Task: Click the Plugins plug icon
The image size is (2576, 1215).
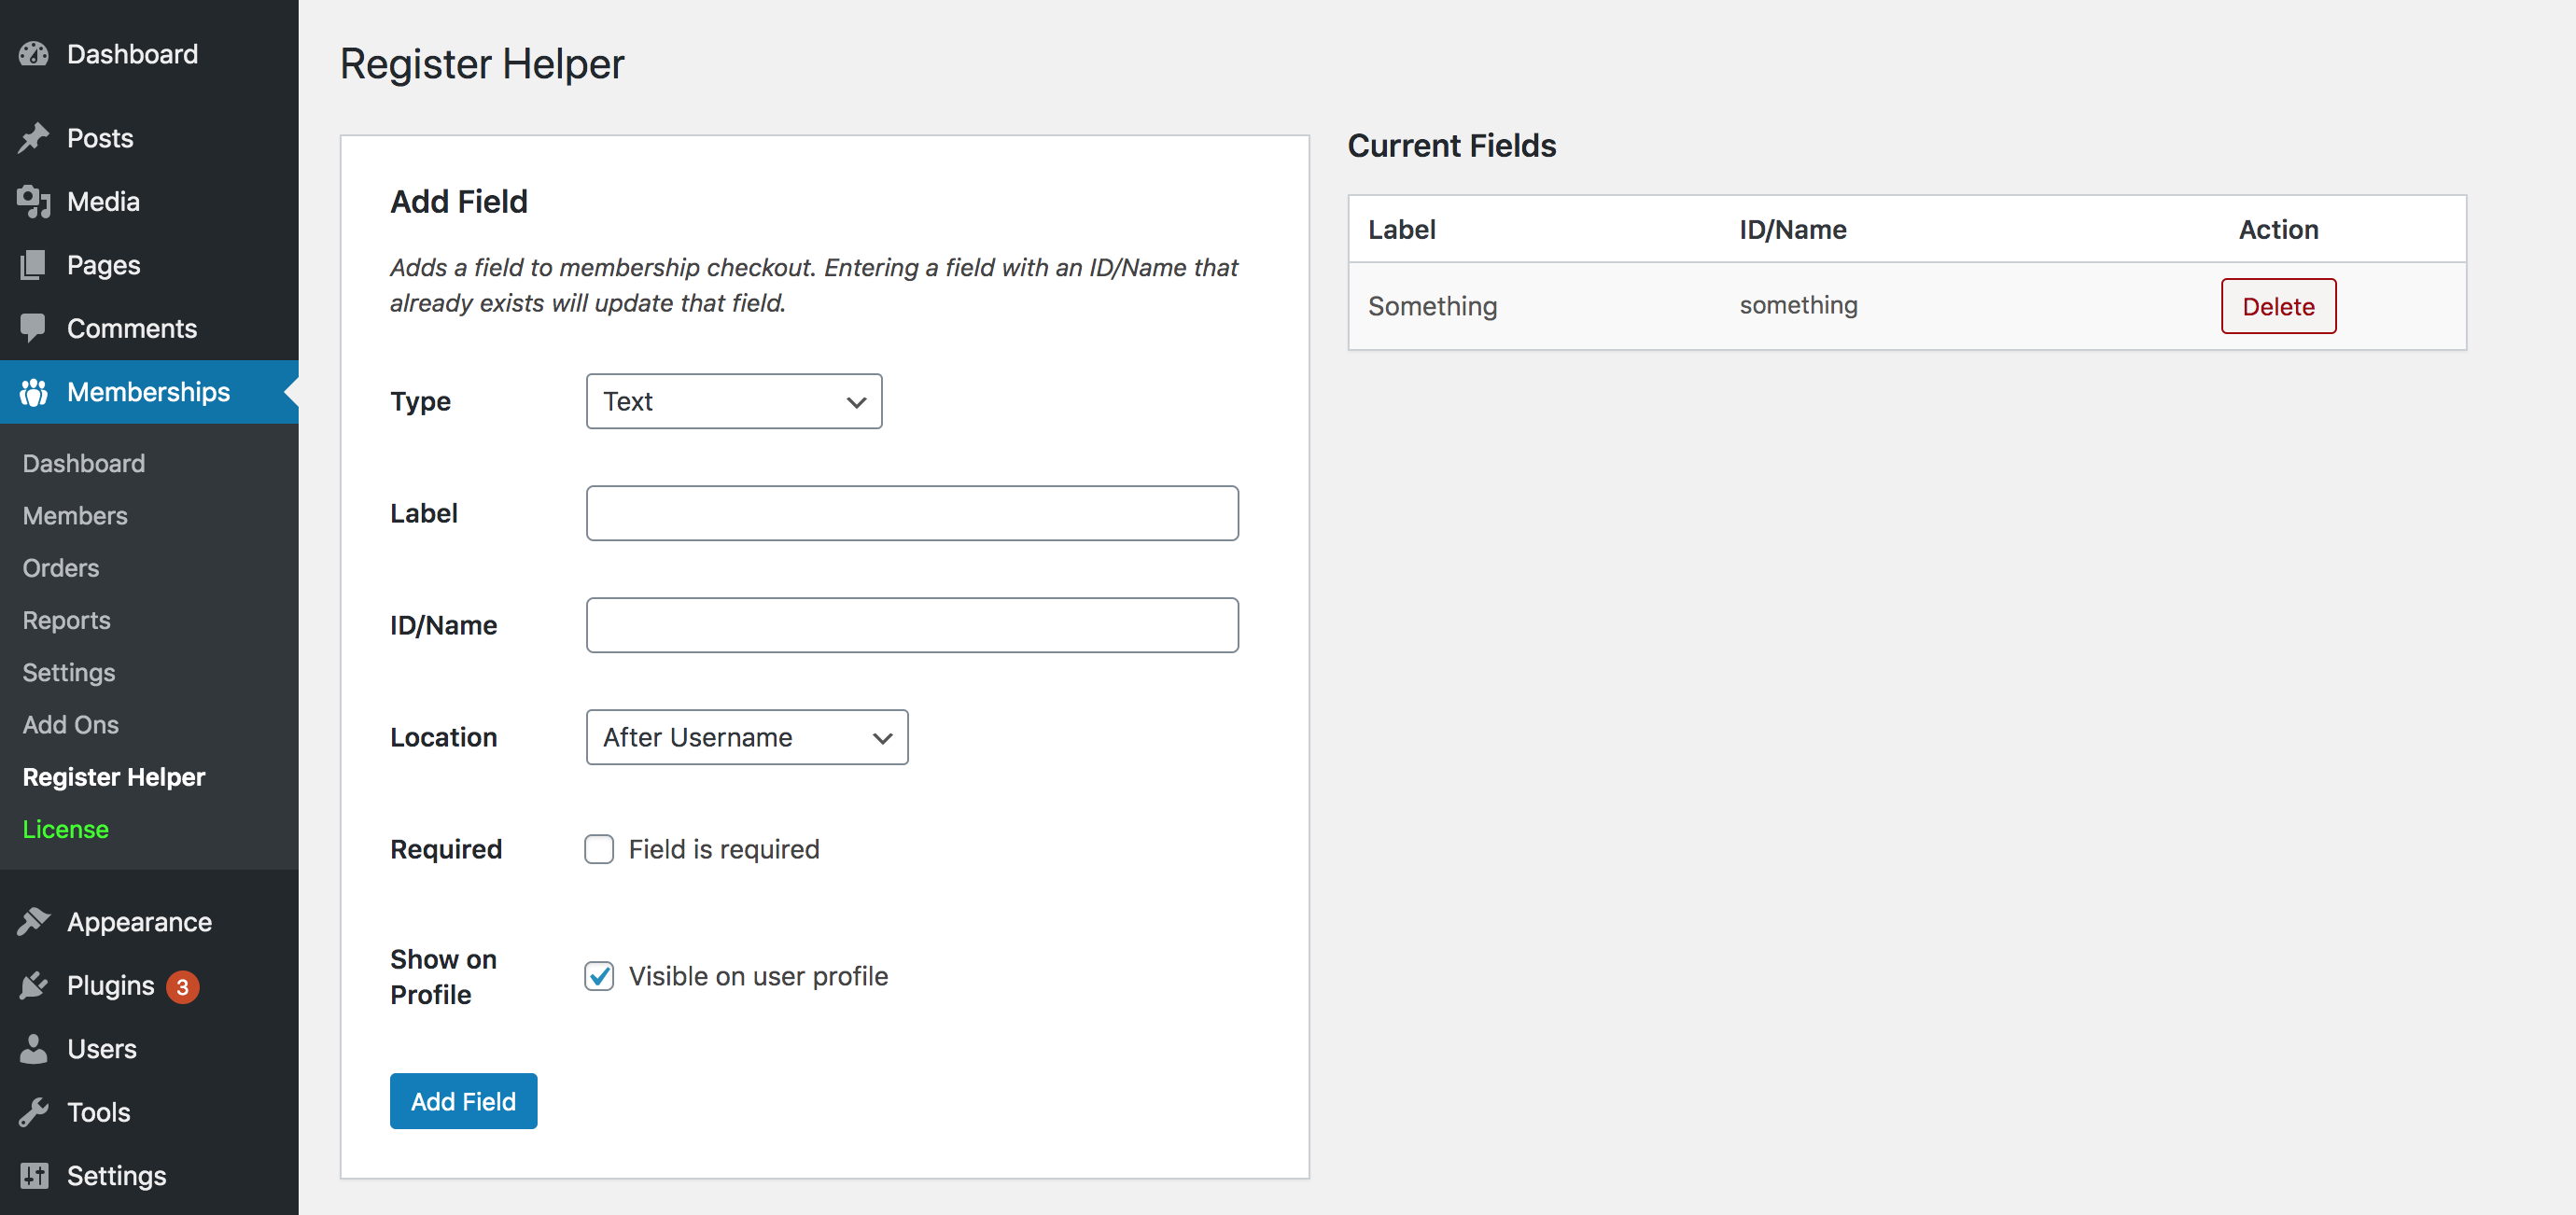Action: [34, 986]
